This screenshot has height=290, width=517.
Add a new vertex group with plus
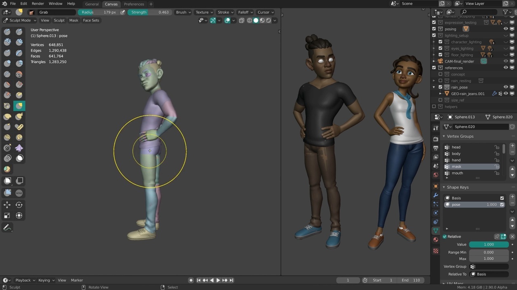coord(512,146)
